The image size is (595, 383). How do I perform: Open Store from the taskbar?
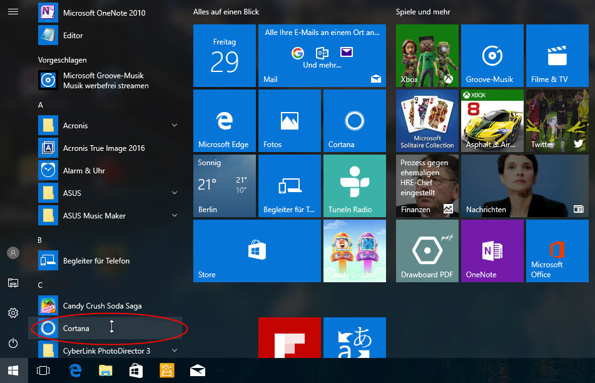136,370
